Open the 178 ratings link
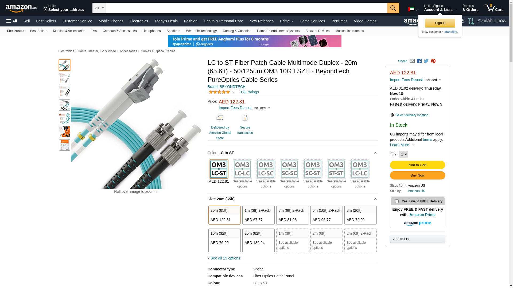Viewport: 513px width, 288px height. pyautogui.click(x=249, y=92)
